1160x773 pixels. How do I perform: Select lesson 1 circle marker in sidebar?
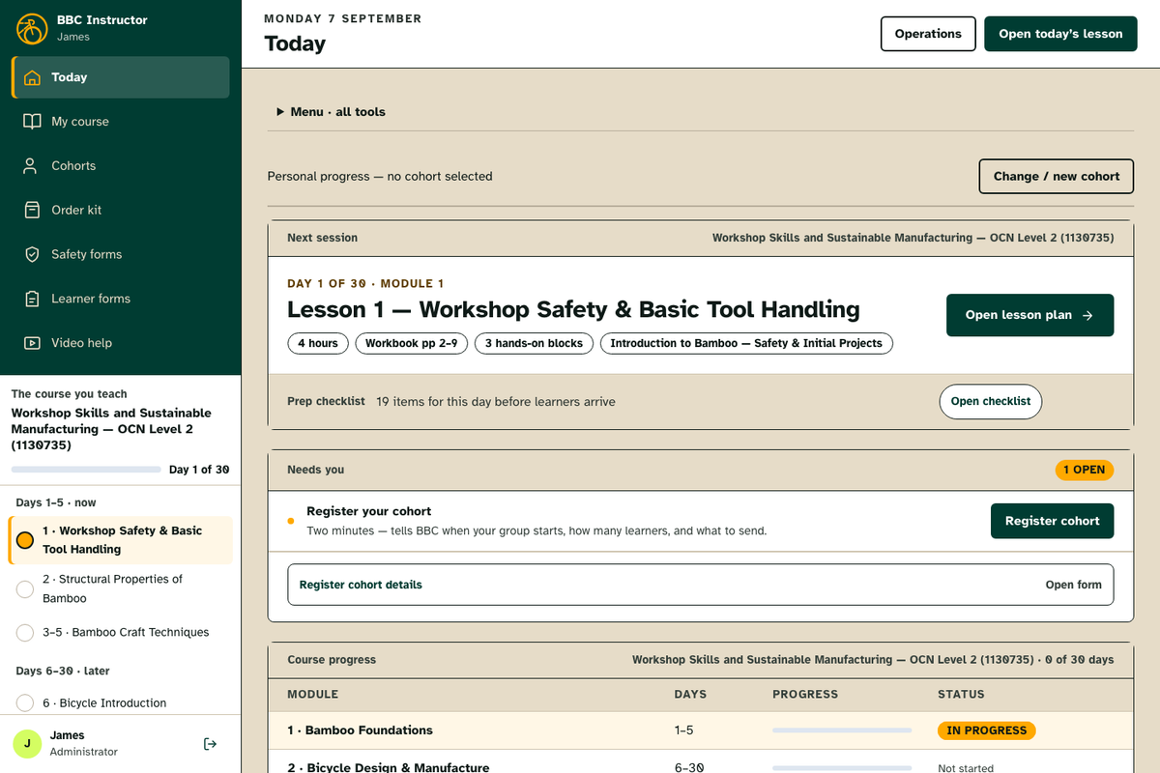(x=25, y=540)
